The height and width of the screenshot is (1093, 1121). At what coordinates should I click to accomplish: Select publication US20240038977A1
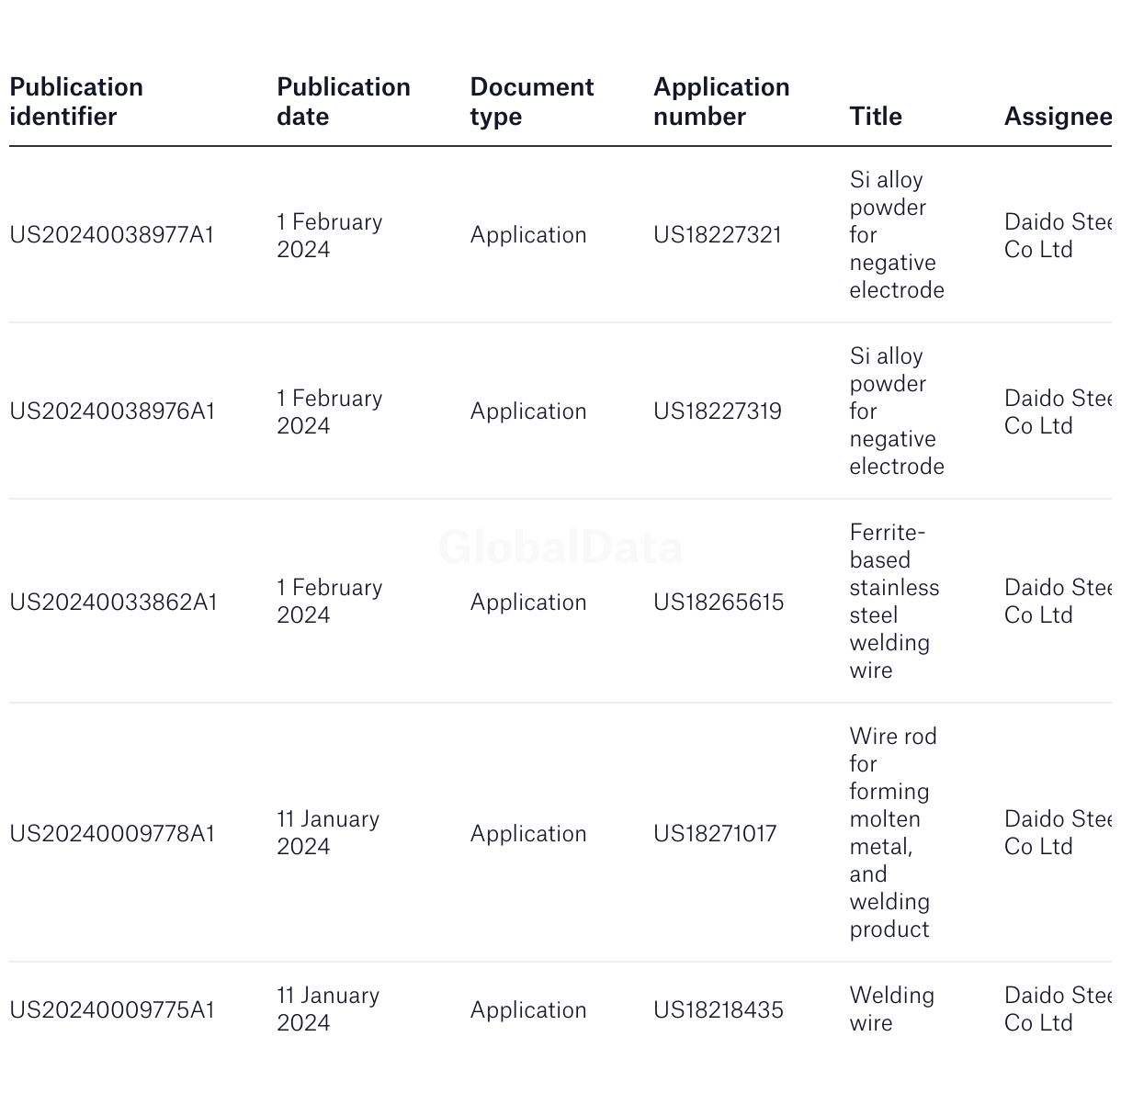(112, 235)
